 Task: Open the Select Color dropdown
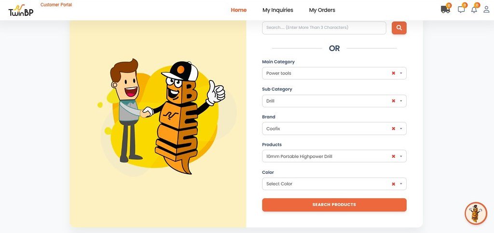(334, 184)
